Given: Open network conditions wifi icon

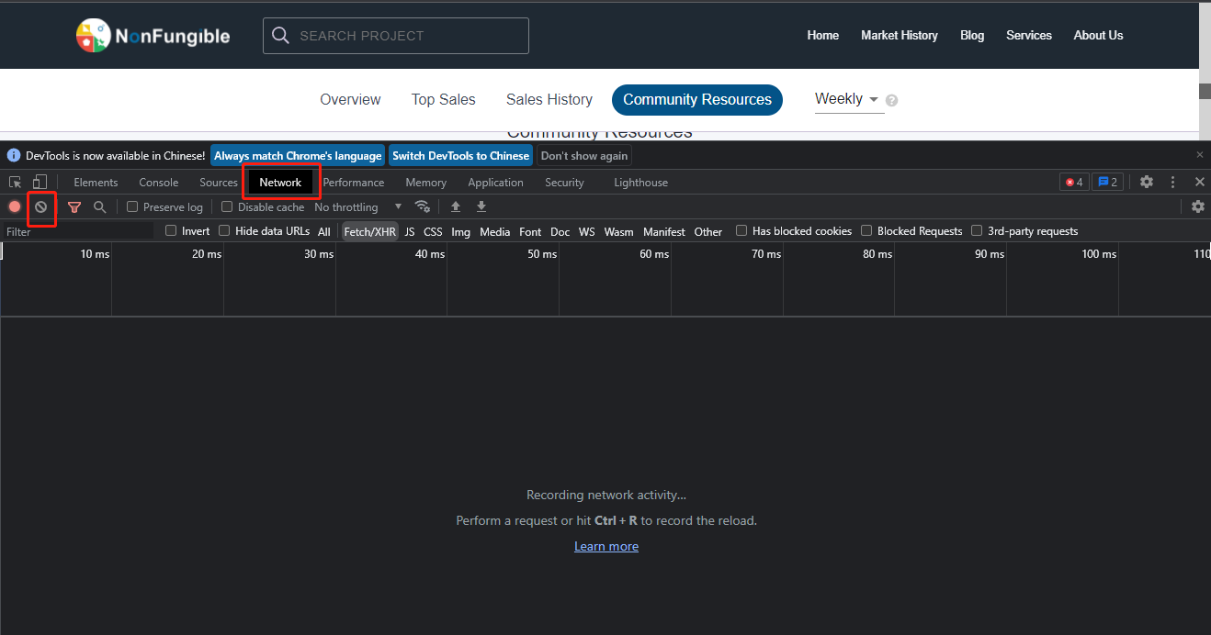Looking at the screenshot, I should pyautogui.click(x=423, y=206).
